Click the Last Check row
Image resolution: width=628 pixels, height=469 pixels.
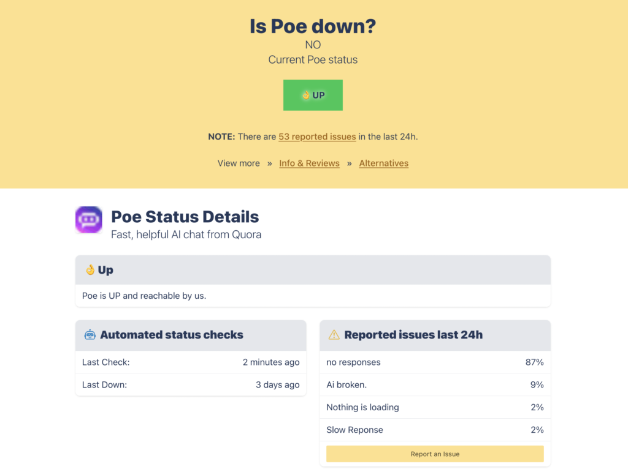tap(191, 362)
